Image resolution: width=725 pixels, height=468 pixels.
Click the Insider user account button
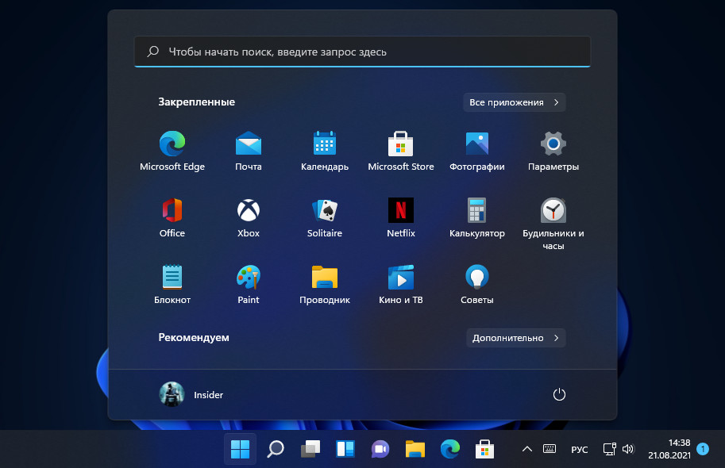[192, 394]
